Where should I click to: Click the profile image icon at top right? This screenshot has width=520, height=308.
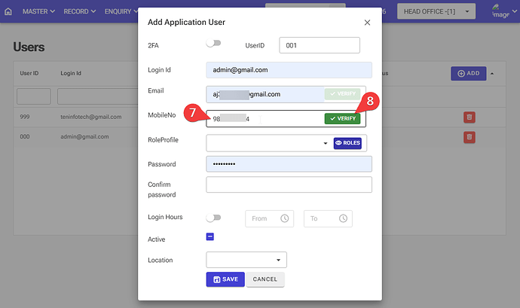501,11
